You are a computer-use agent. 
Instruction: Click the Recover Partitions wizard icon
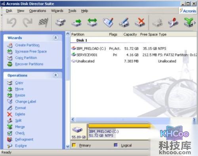[x=10, y=64]
